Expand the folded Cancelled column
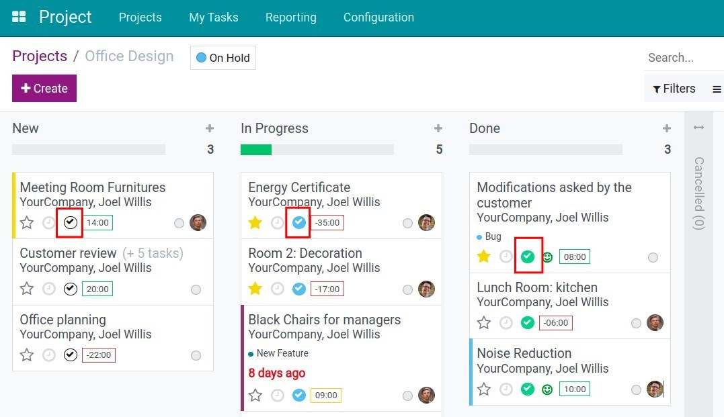The image size is (724, 417). [x=698, y=128]
